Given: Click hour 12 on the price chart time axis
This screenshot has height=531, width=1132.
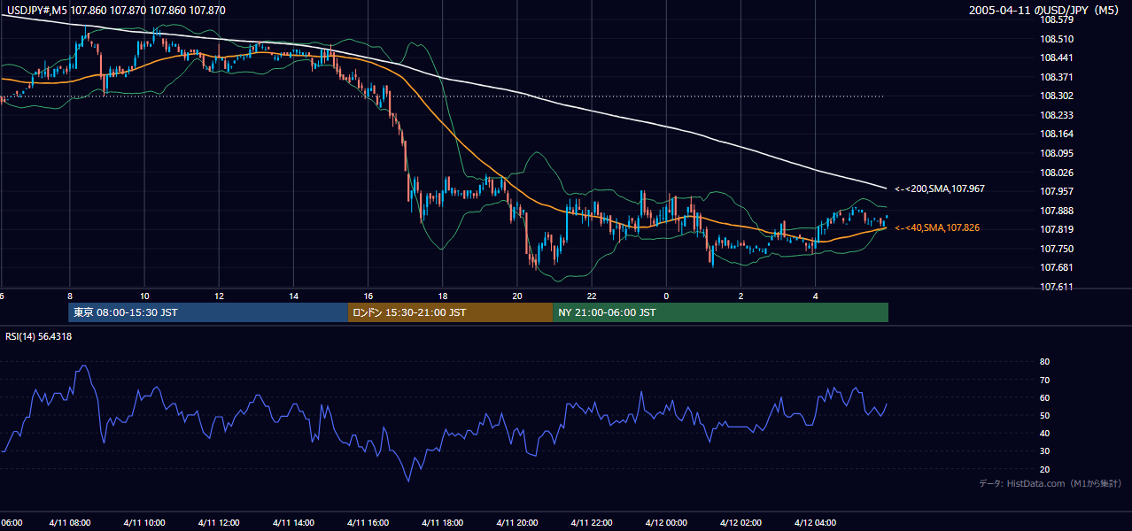Looking at the screenshot, I should [219, 296].
